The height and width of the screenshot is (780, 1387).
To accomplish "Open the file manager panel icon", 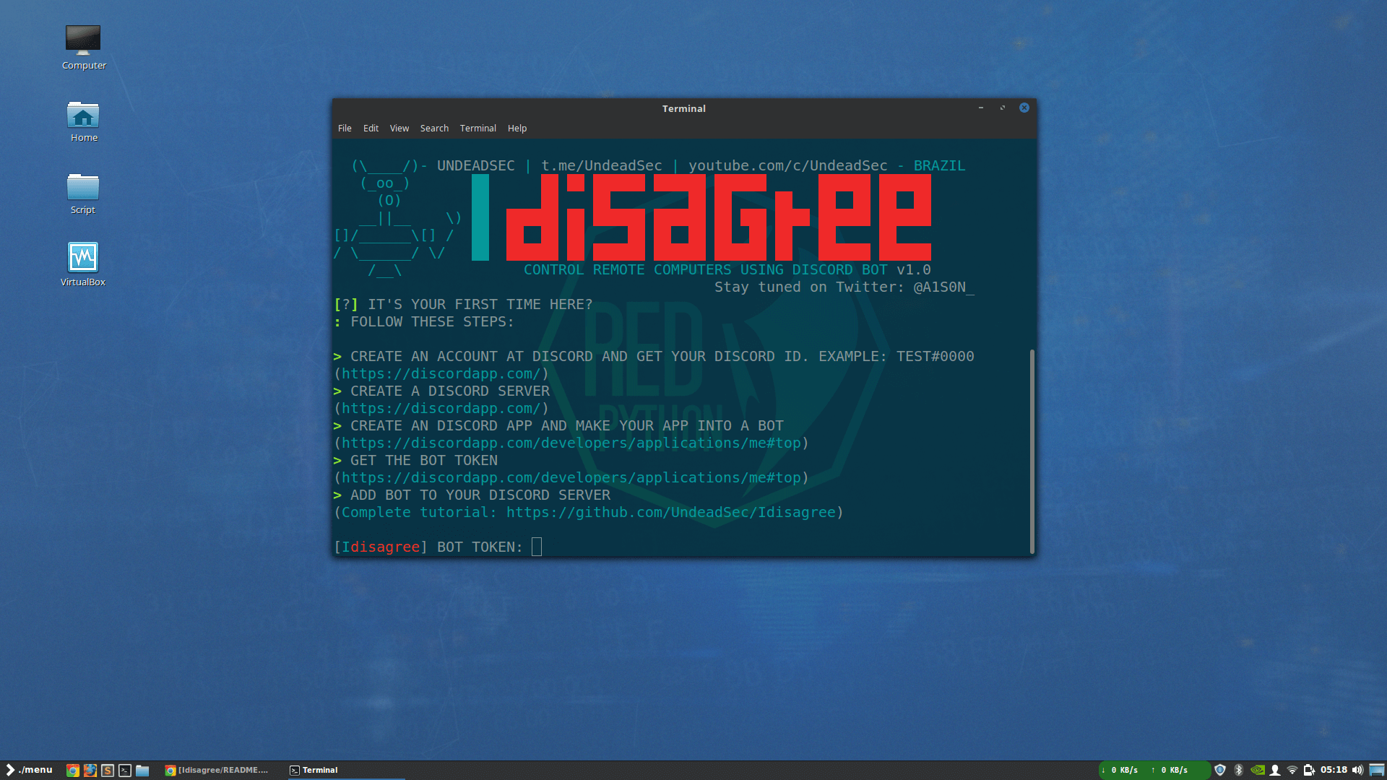I will pyautogui.click(x=142, y=770).
